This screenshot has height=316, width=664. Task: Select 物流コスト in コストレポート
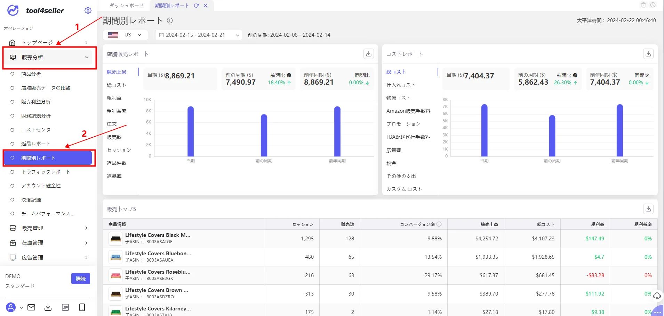[x=398, y=98]
